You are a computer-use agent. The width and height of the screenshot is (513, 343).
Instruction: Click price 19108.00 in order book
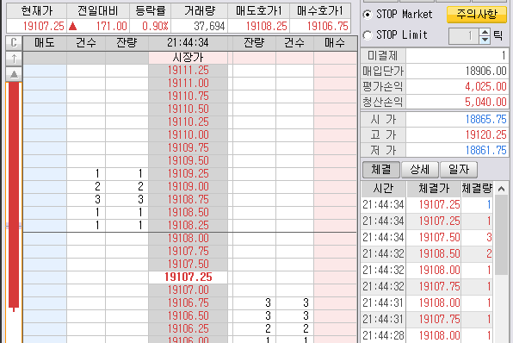[189, 239]
